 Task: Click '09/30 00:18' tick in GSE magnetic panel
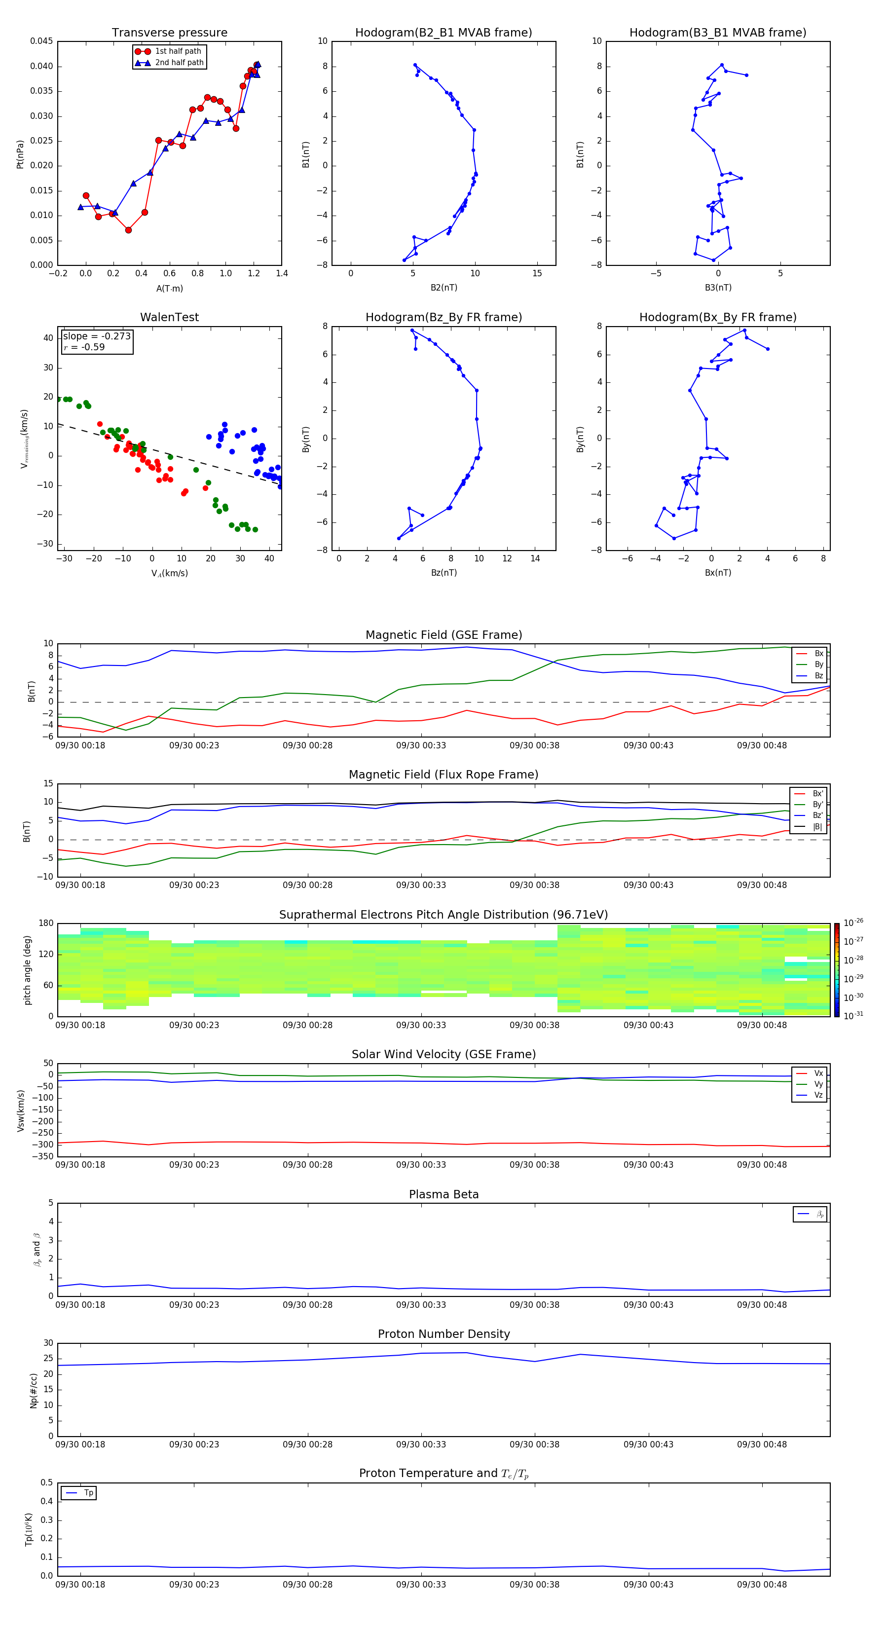click(x=80, y=745)
